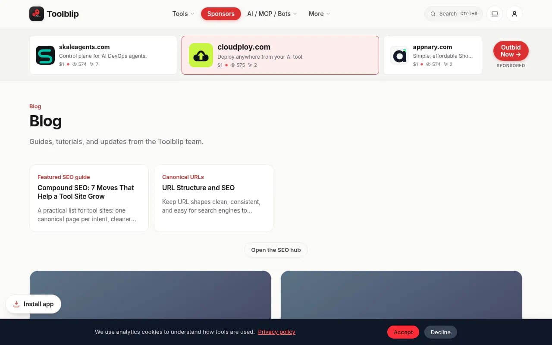This screenshot has width=552, height=345.
Task: Focus the Search field
Action: [x=454, y=14]
